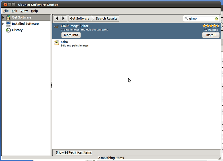
Task: Click 'Edit and paint images' description
Action: coord(75,45)
